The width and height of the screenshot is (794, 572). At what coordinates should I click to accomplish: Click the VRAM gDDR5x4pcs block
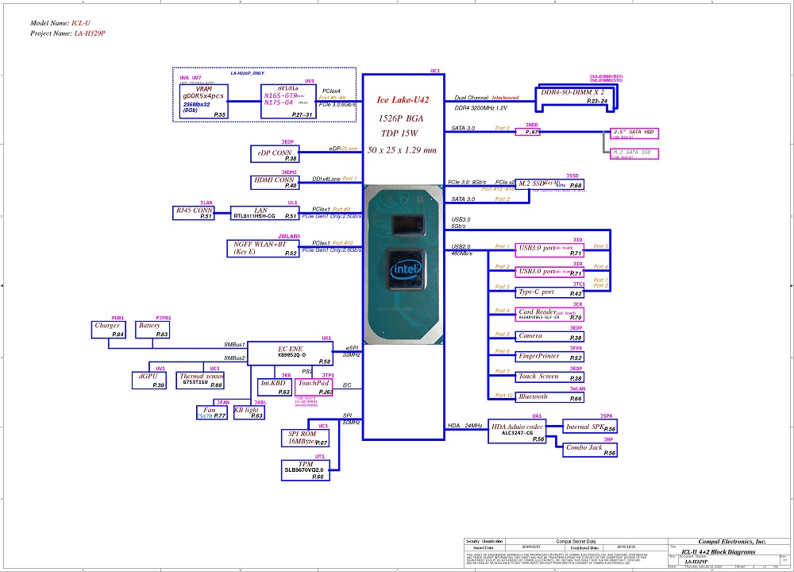pyautogui.click(x=203, y=102)
